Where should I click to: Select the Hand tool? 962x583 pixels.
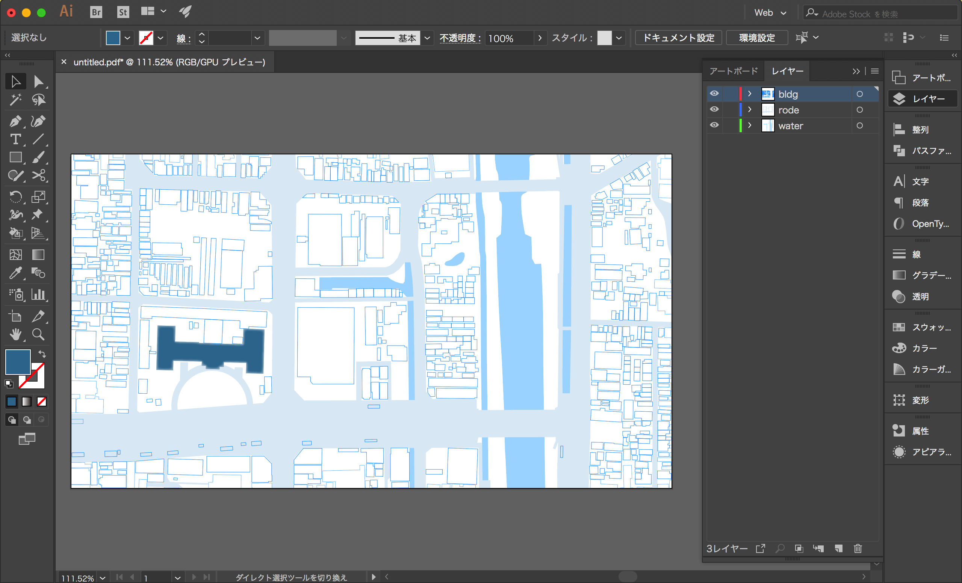15,334
